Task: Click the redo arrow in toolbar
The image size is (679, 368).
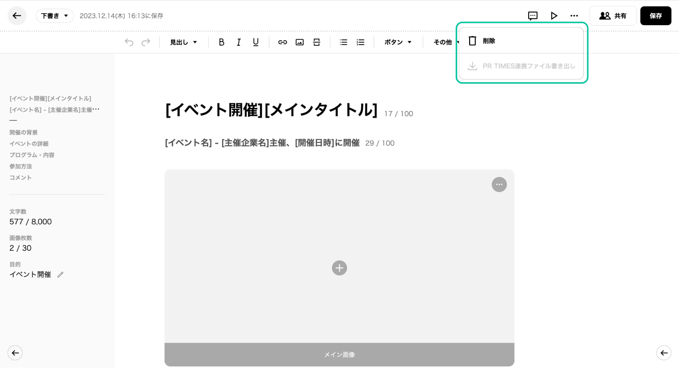Action: coord(146,42)
